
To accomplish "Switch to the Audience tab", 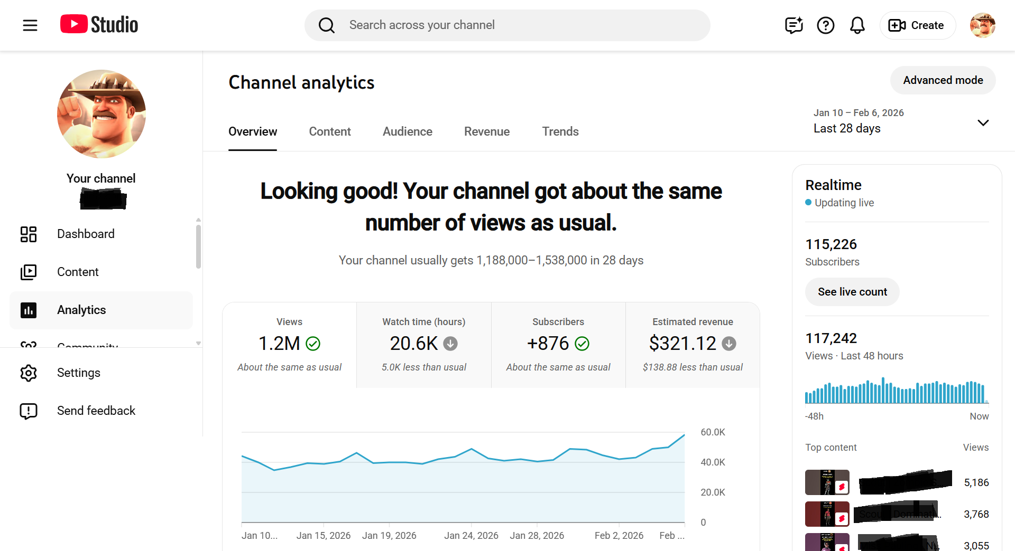I will [407, 131].
